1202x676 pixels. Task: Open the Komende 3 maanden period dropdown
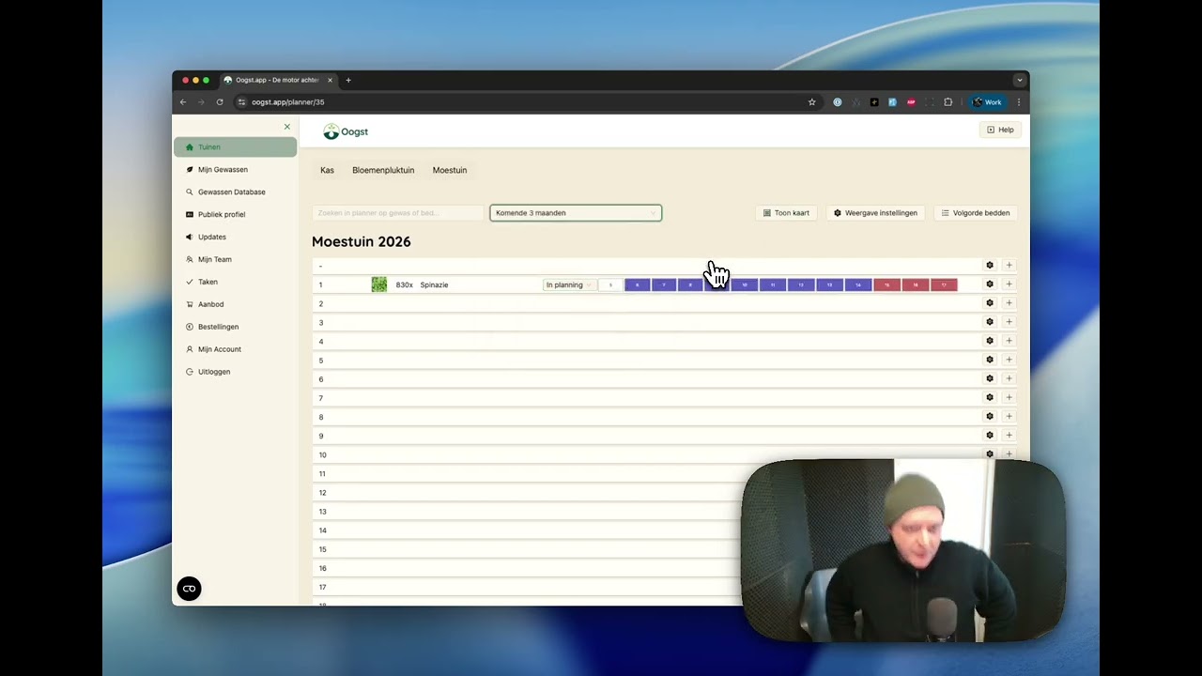tap(576, 213)
